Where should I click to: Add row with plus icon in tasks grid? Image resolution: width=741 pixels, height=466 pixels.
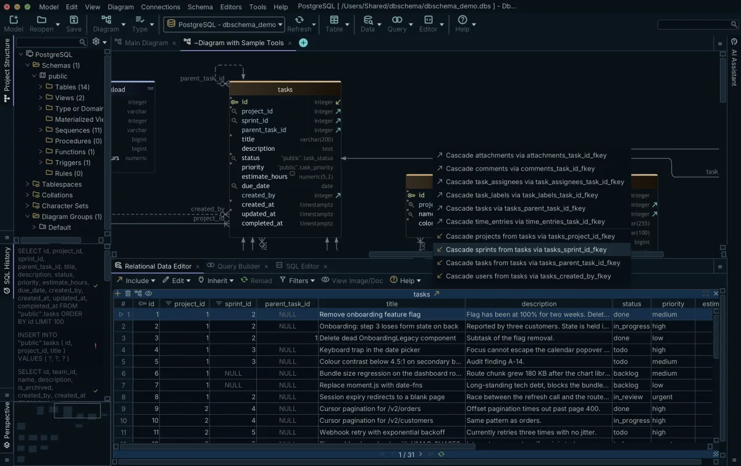click(118, 294)
